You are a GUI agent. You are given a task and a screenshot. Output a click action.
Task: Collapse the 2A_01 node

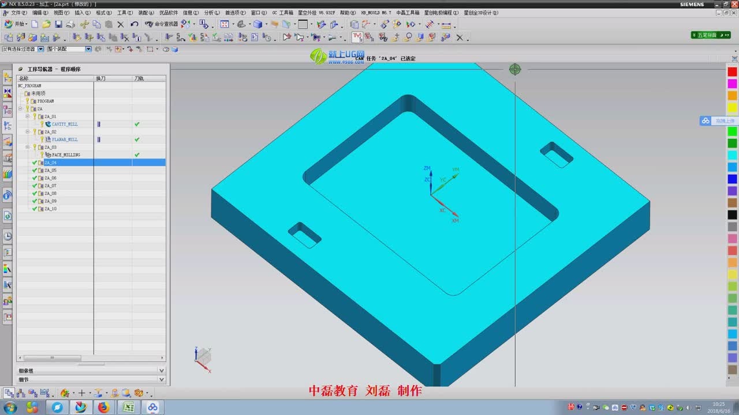tap(27, 116)
